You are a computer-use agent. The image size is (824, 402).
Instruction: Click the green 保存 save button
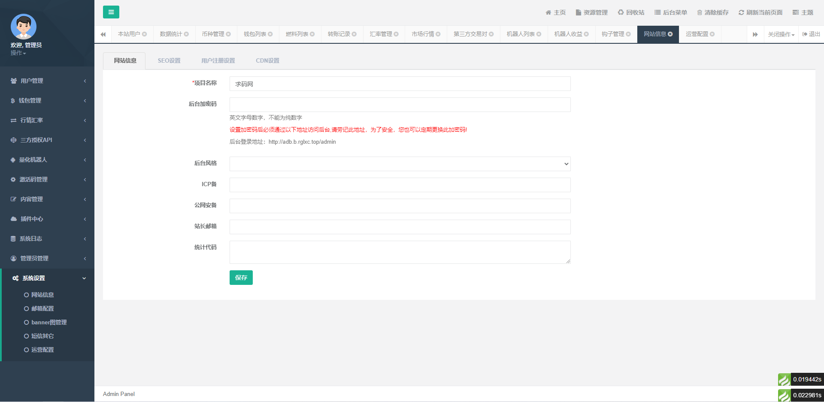pos(241,278)
